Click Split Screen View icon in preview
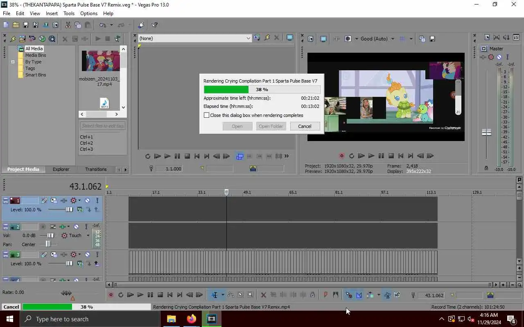This screenshot has width=524, height=327. tap(348, 39)
